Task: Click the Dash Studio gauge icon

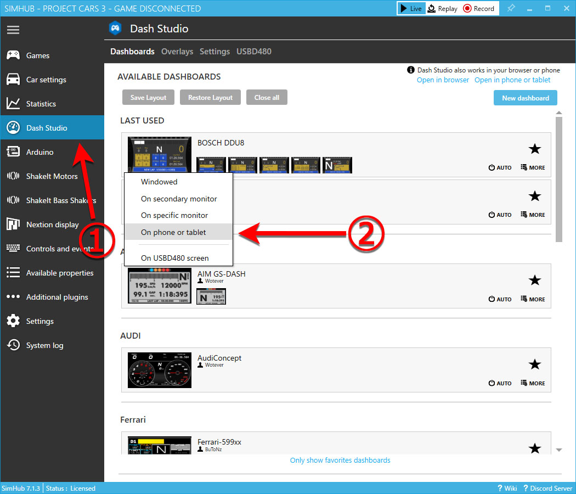Action: coord(13,127)
